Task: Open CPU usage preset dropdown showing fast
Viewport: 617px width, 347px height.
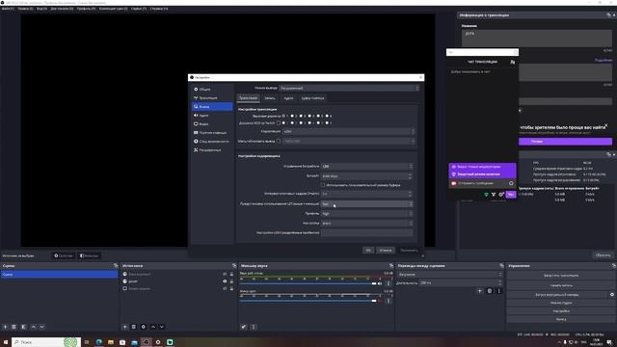Action: [x=367, y=204]
